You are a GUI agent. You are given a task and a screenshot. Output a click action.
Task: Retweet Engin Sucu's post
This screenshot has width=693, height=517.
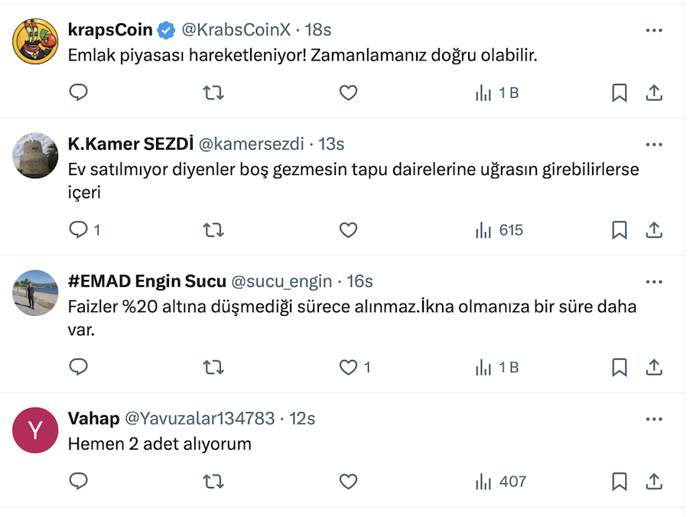(213, 368)
